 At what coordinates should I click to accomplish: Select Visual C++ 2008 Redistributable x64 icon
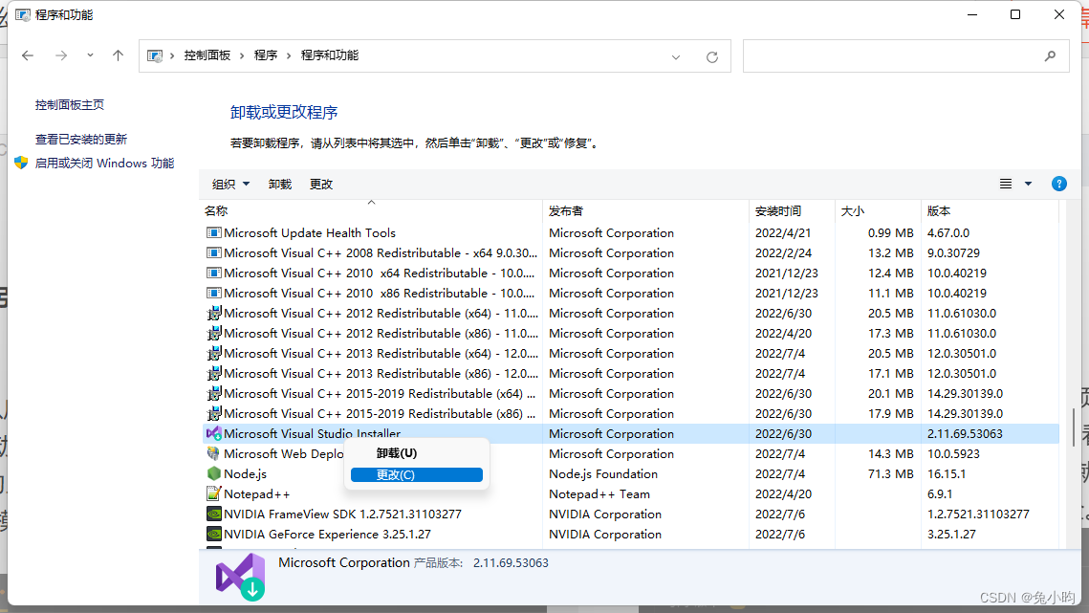214,253
